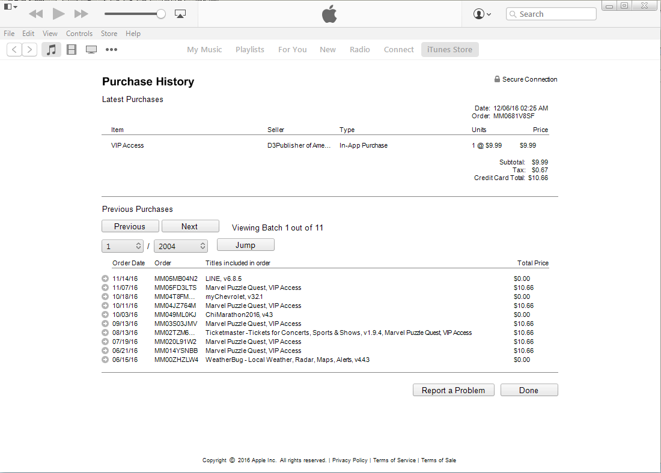Switch to Playlists tab
661x473 pixels.
click(250, 50)
